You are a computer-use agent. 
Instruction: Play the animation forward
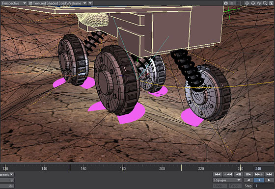tap(269, 180)
